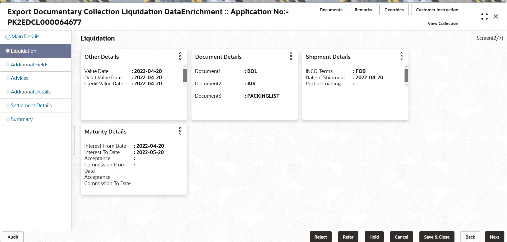
Task: Click the Other Details scrollbar thumb
Action: [185, 75]
